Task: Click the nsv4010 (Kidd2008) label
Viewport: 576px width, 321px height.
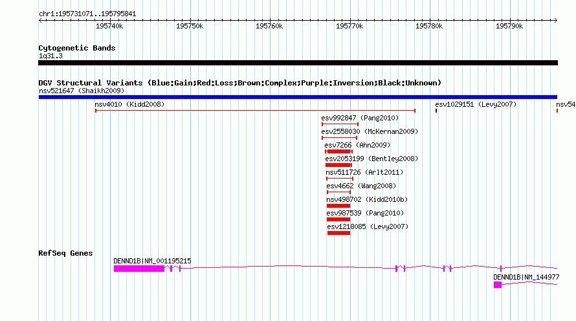Action: [x=129, y=104]
